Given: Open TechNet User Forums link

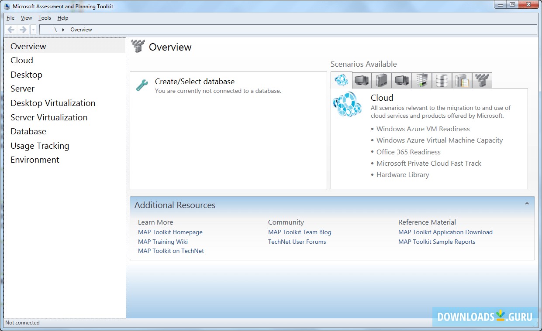Looking at the screenshot, I should click(297, 242).
